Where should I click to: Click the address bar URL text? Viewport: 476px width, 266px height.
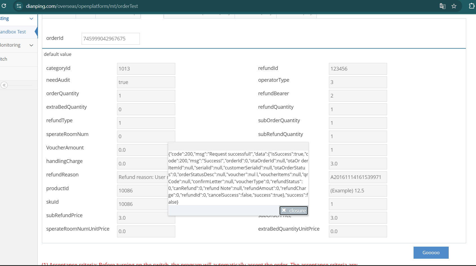tap(82, 6)
